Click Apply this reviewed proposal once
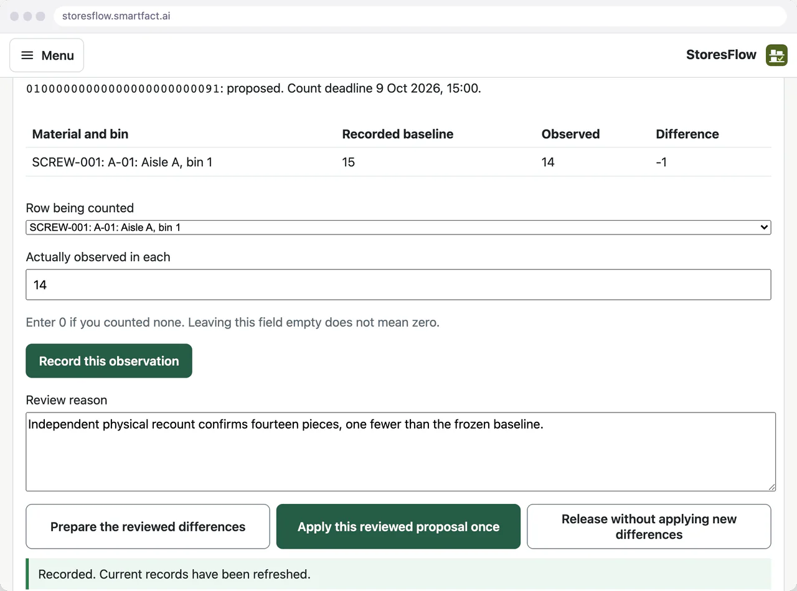 pyautogui.click(x=398, y=526)
